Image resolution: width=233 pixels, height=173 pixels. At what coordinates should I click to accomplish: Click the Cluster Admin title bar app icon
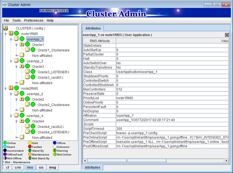click(x=5, y=5)
